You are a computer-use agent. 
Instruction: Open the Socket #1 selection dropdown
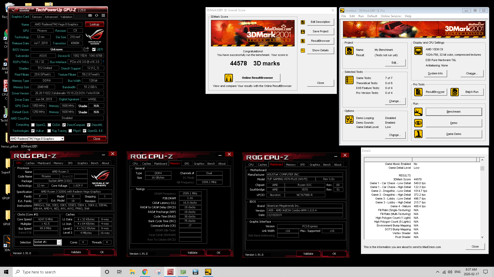point(59,242)
